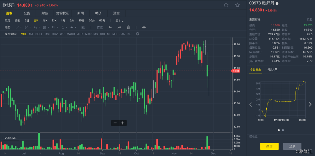Image resolution: width=315 pixels, height=156 pixels.
Task: Refresh the stock chart data
Action: 226,5
